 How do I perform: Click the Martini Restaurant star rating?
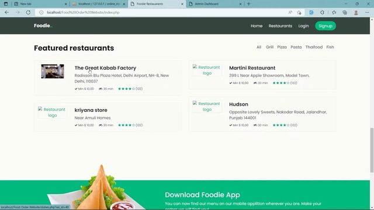(281, 83)
